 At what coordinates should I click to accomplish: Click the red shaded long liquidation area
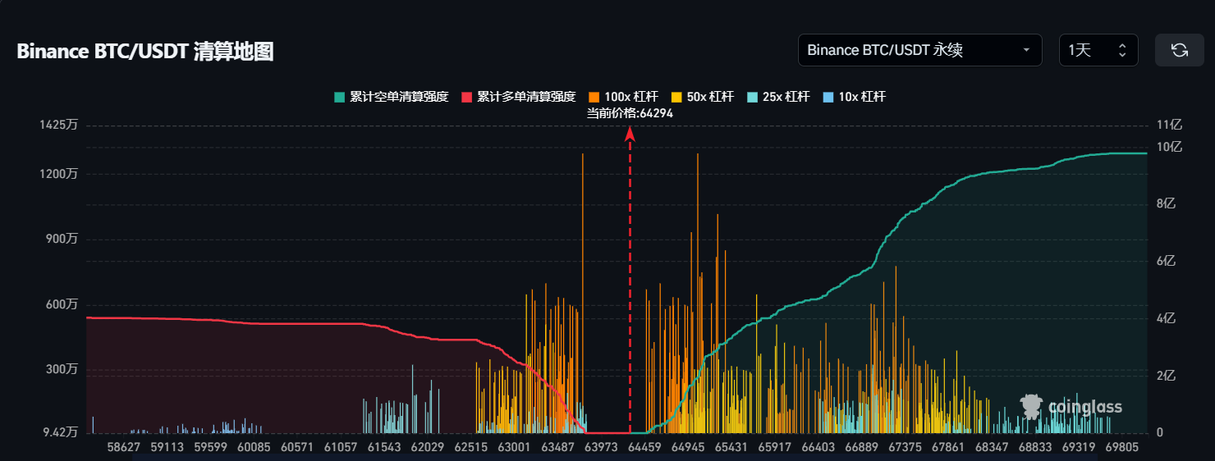click(246, 377)
